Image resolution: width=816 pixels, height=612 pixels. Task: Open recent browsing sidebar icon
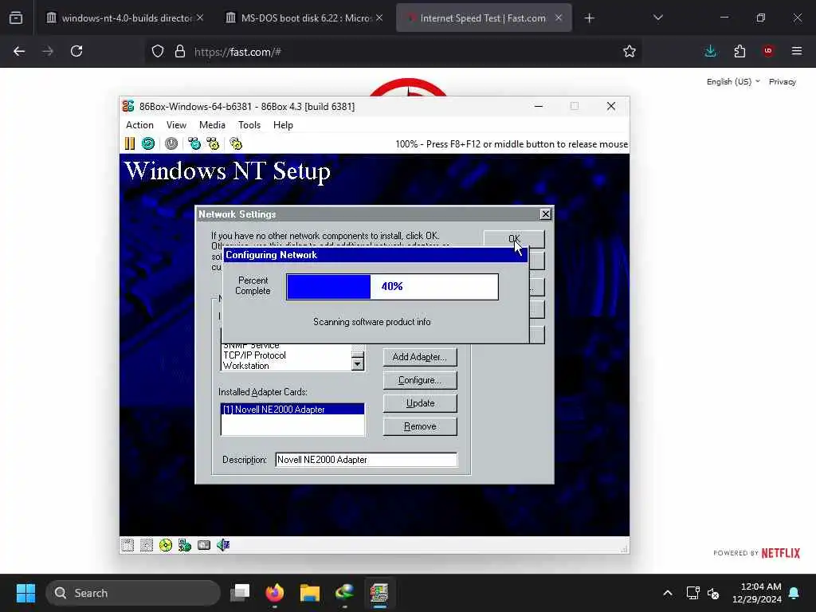click(x=16, y=18)
